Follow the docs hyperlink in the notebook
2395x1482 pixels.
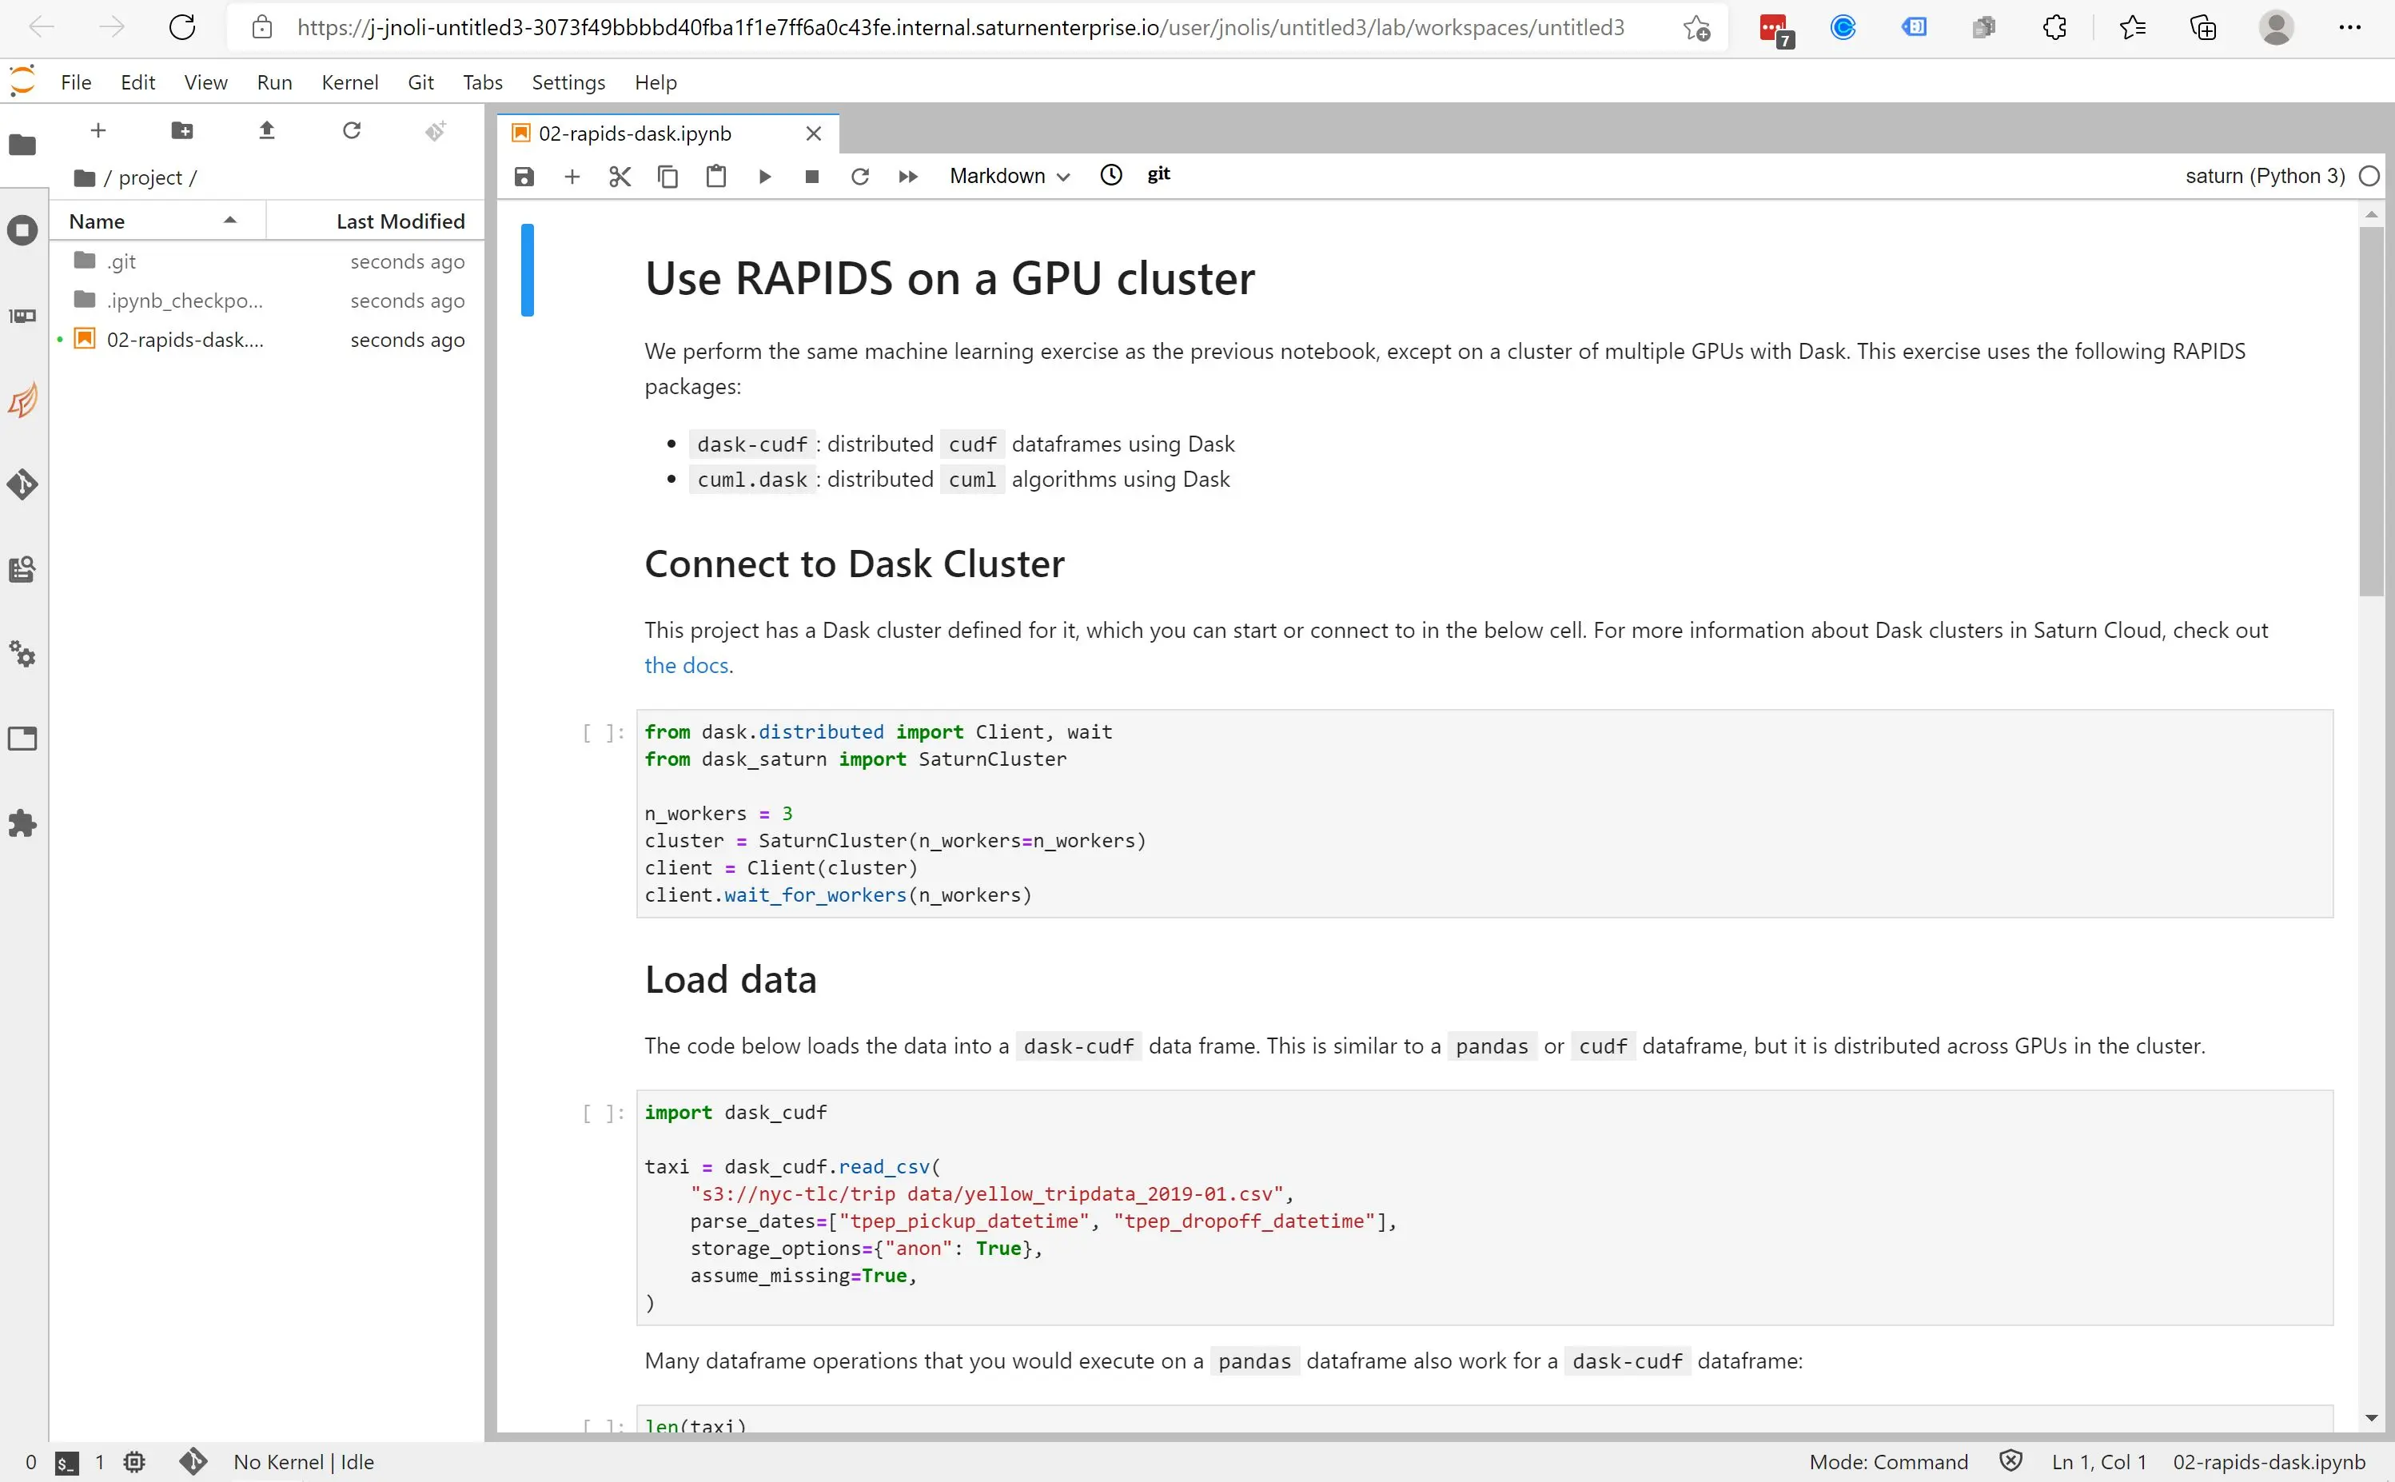pos(685,664)
